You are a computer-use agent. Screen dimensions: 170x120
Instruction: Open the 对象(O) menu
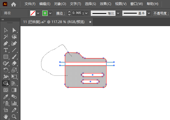(60, 4)
